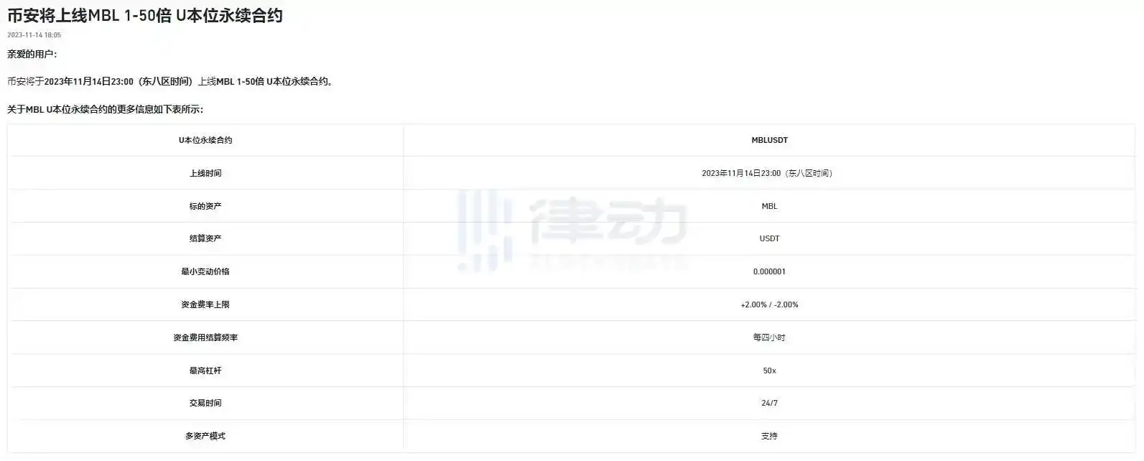Click the 支持 multi-asset mode value
This screenshot has height=461, width=1144.
tap(769, 437)
